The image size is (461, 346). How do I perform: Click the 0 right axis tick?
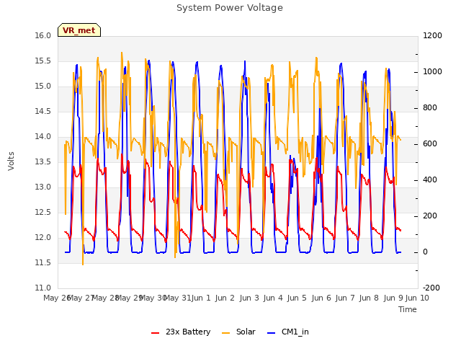(x=425, y=252)
